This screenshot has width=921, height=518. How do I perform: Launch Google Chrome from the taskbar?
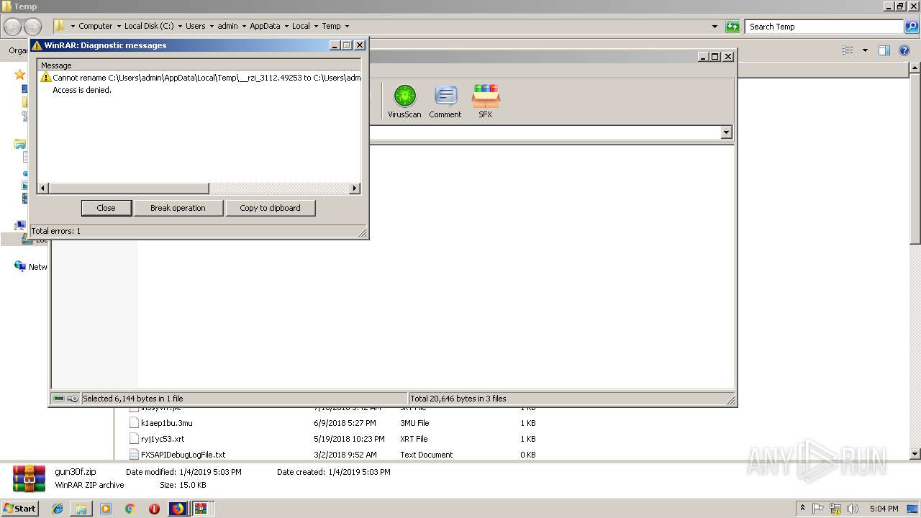coord(130,509)
